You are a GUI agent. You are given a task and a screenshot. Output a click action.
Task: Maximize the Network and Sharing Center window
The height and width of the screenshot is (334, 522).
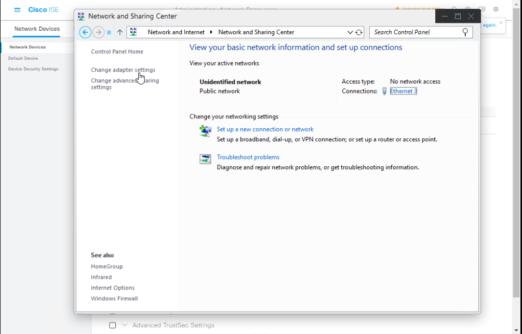[x=458, y=16]
